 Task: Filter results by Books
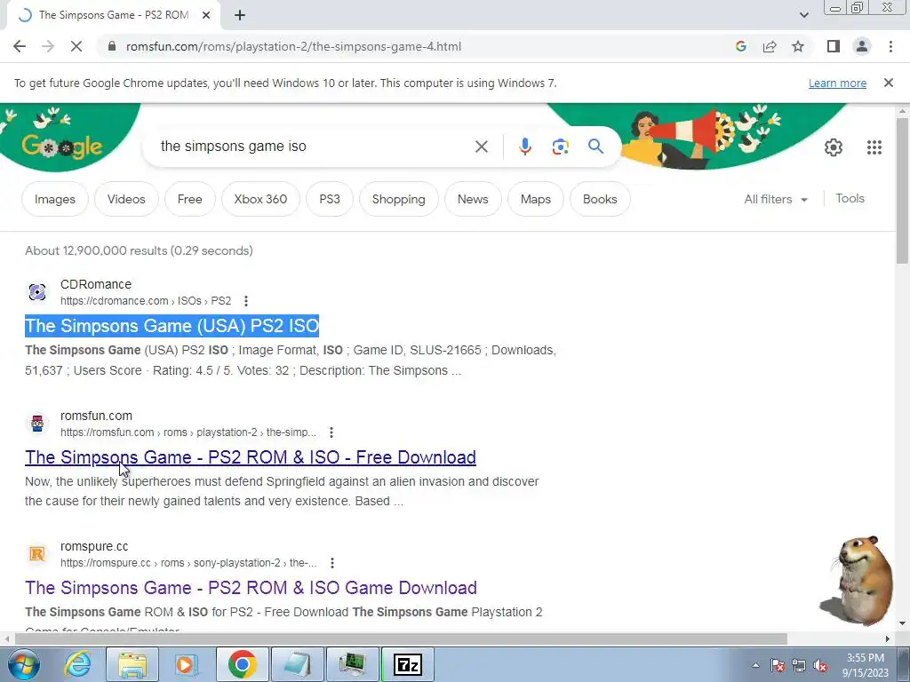click(600, 199)
